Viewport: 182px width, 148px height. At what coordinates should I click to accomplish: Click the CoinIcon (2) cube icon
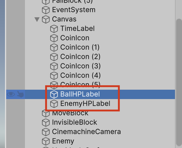pos(54,57)
